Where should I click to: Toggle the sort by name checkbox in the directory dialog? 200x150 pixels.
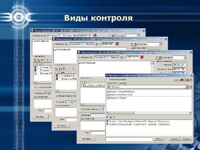pyautogui.click(x=107, y=80)
